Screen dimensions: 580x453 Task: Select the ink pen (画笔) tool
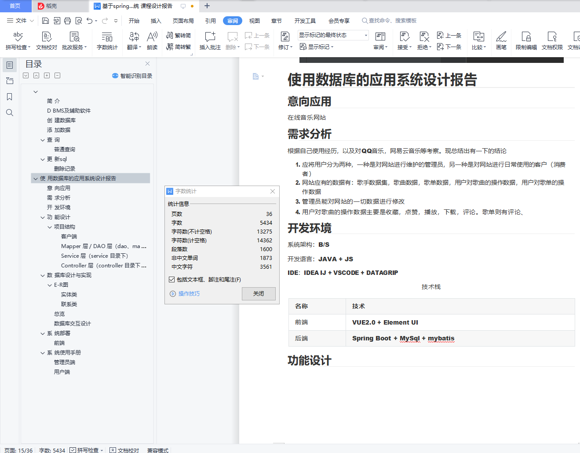tap(501, 40)
